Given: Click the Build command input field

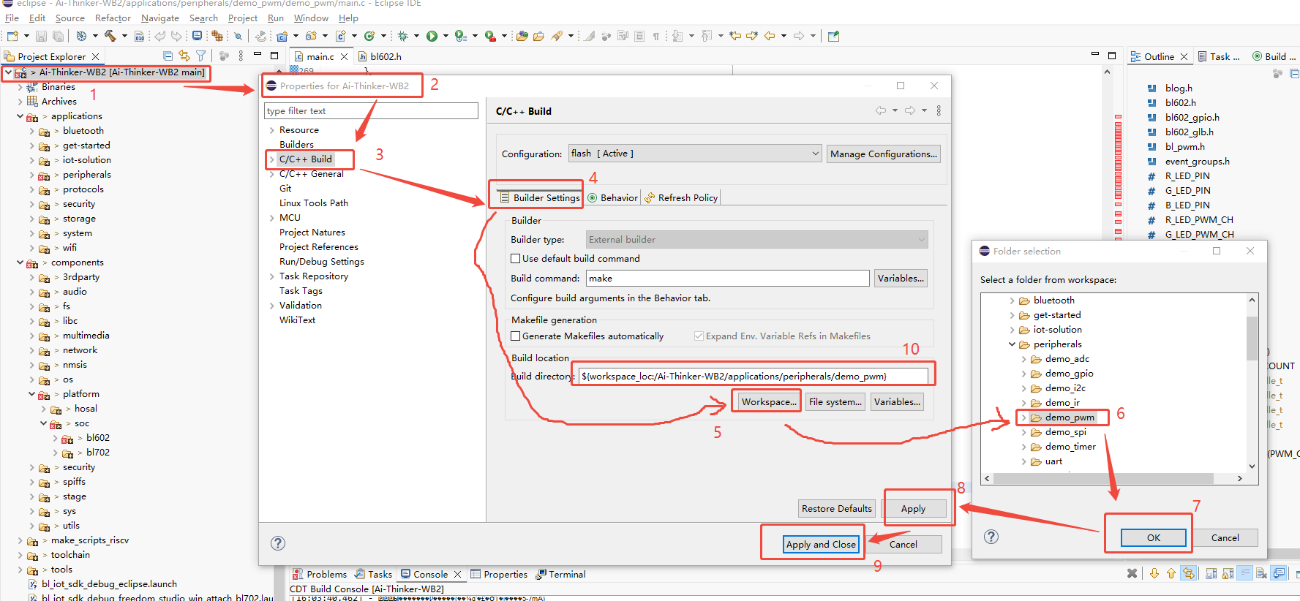Looking at the screenshot, I should click(x=727, y=278).
